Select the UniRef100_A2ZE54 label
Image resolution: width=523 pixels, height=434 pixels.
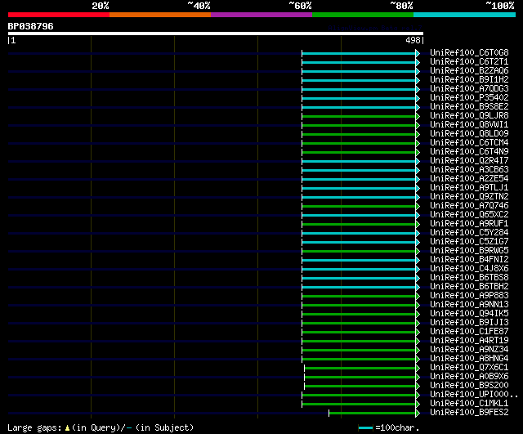pos(469,179)
